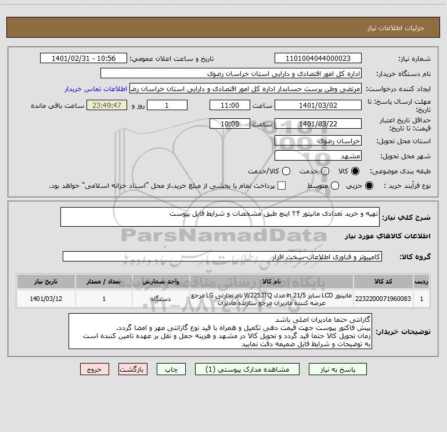Click the بازگشت back button

(x=133, y=369)
